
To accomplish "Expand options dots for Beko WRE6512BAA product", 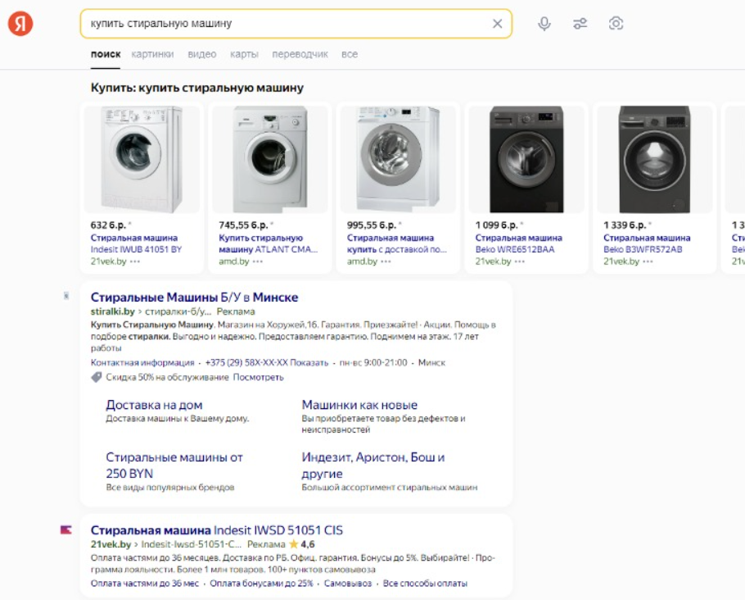I will click(x=520, y=261).
